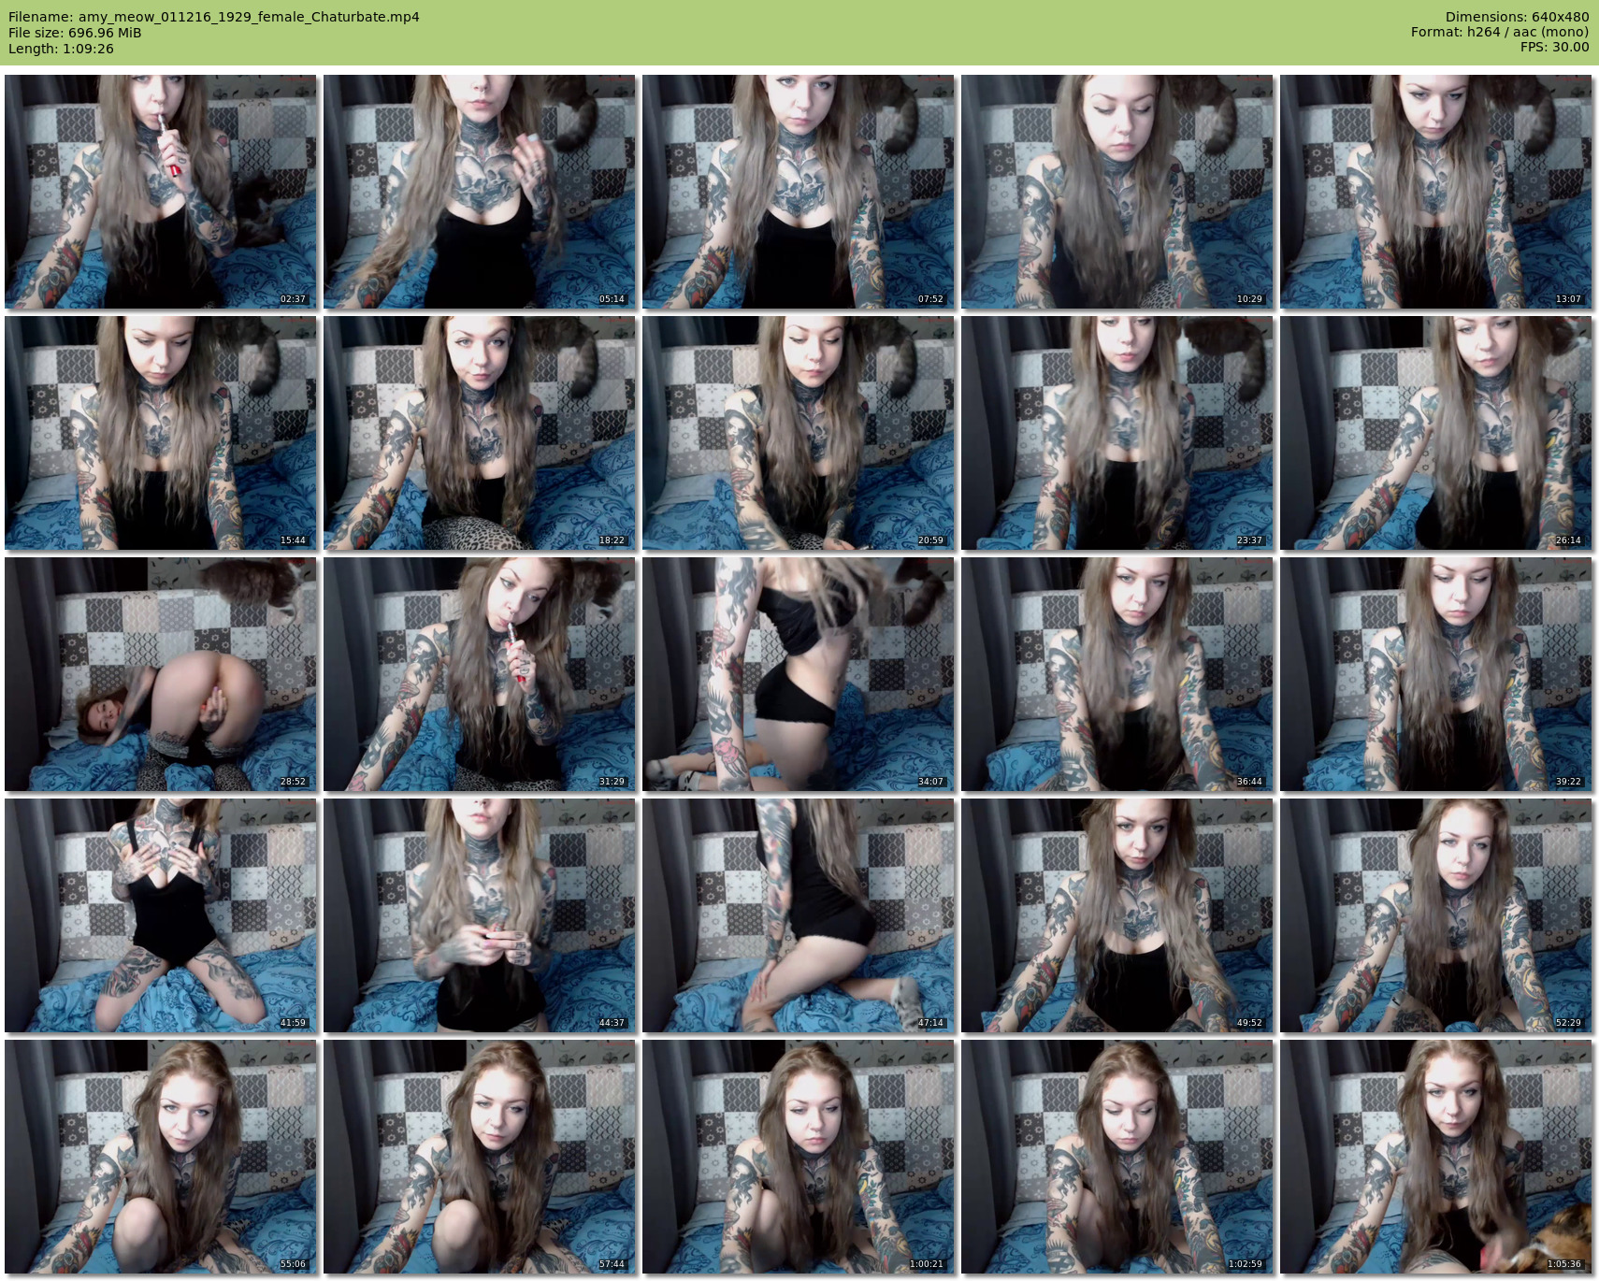Click the 'Format: h264 / aac (mono)' text
Screen dimensions: 1599x1281
click(x=1500, y=33)
